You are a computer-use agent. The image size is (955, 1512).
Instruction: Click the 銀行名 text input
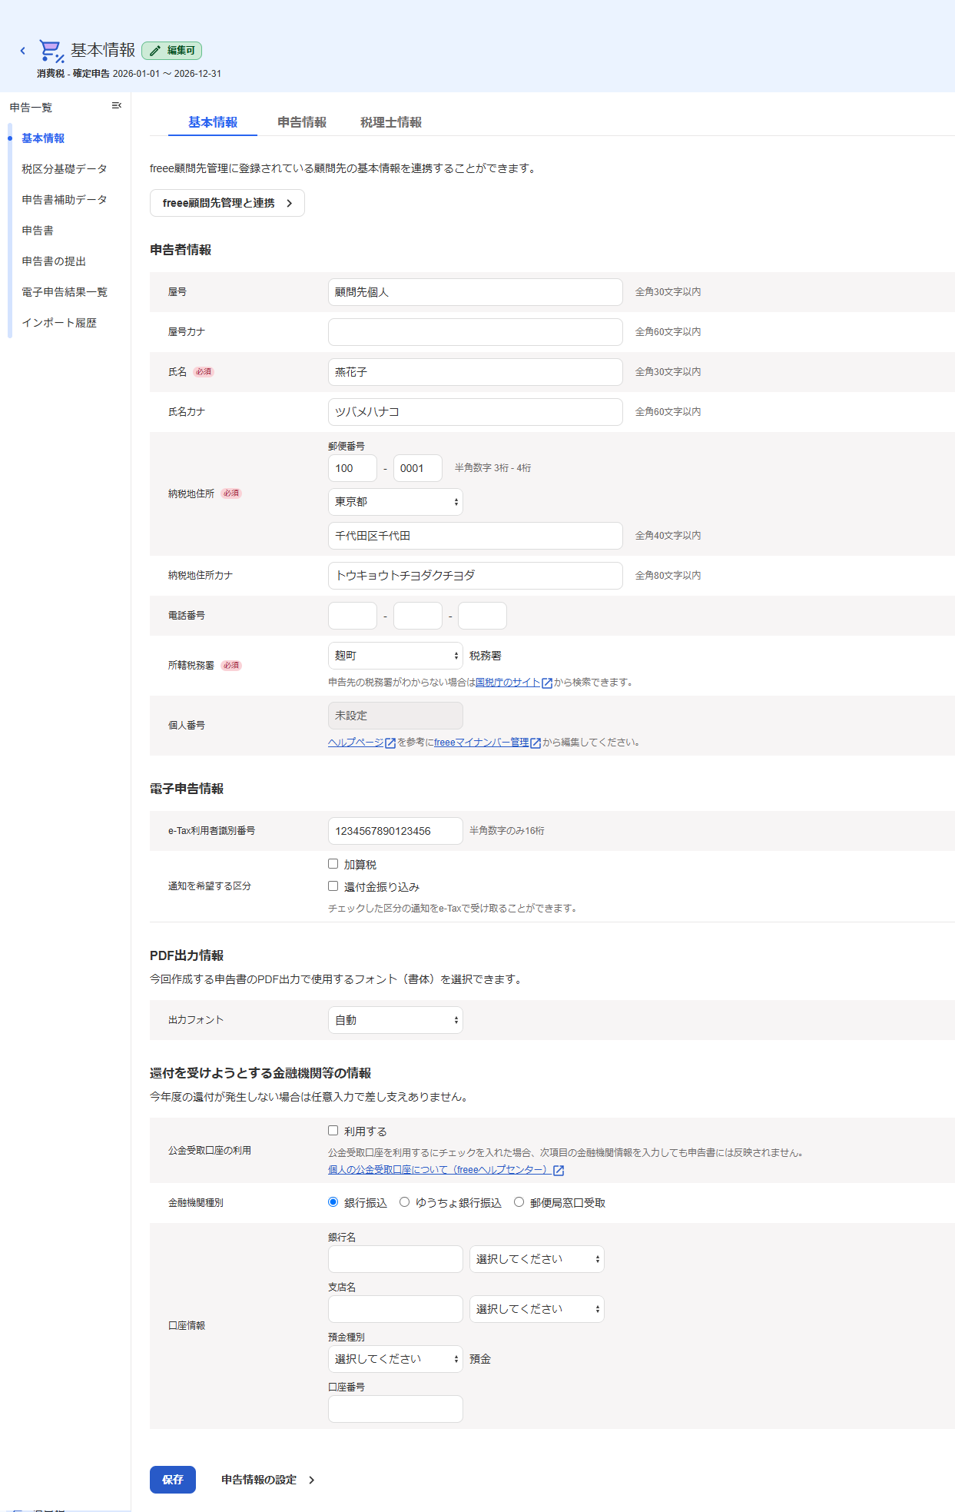[x=396, y=1259]
